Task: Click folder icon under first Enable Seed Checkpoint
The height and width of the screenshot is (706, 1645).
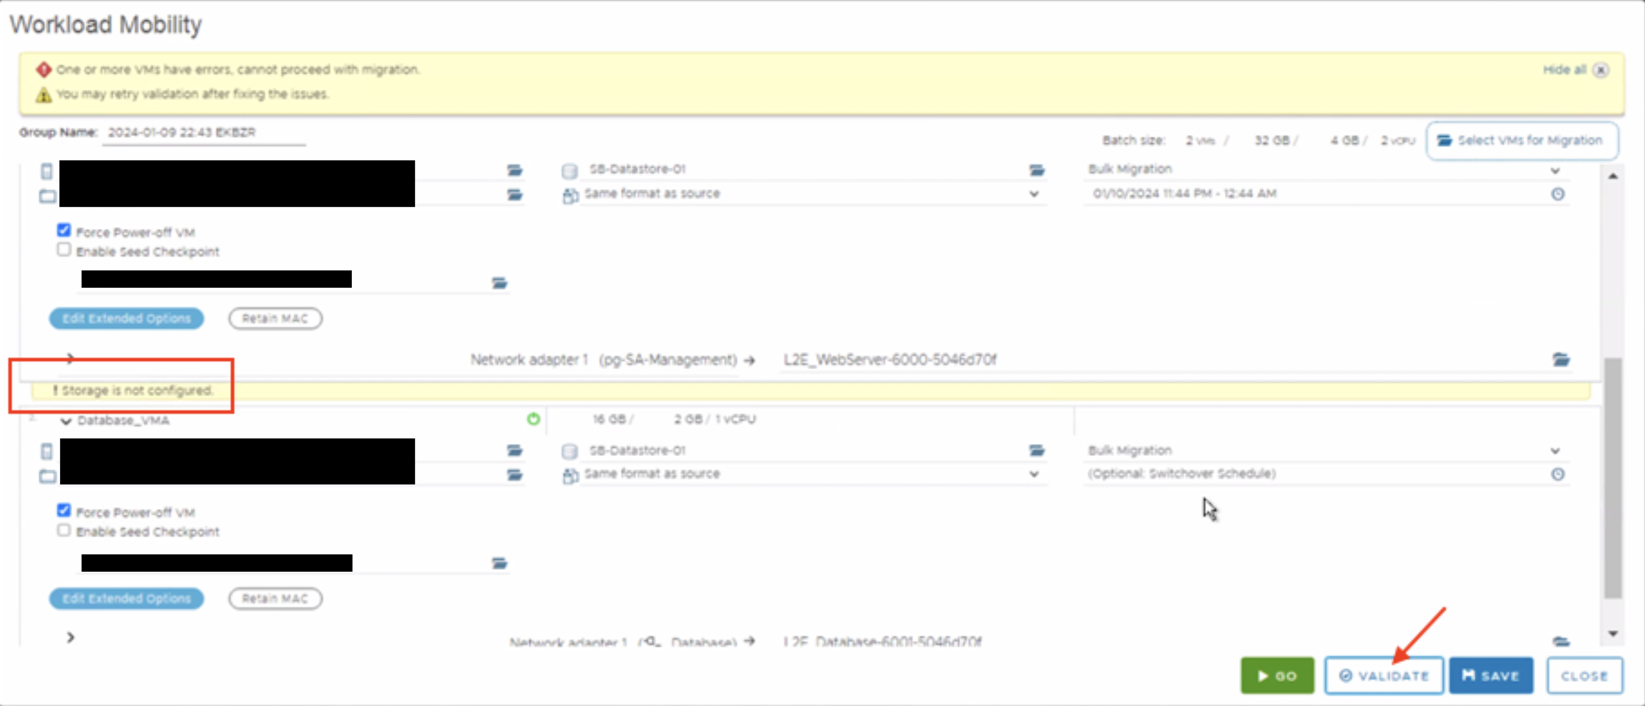Action: pos(499,283)
